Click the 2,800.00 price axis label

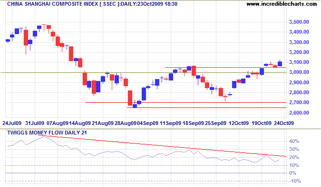click(x=299, y=92)
